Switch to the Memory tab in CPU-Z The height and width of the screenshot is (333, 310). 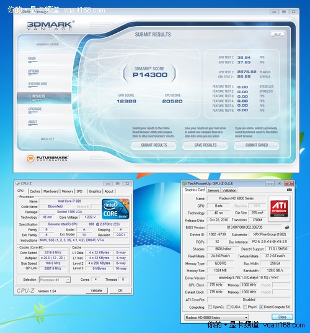68,191
